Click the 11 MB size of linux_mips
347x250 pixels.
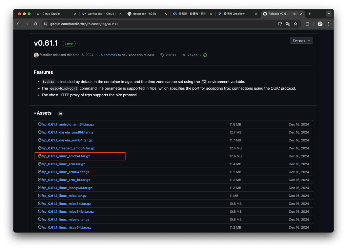click(x=234, y=196)
